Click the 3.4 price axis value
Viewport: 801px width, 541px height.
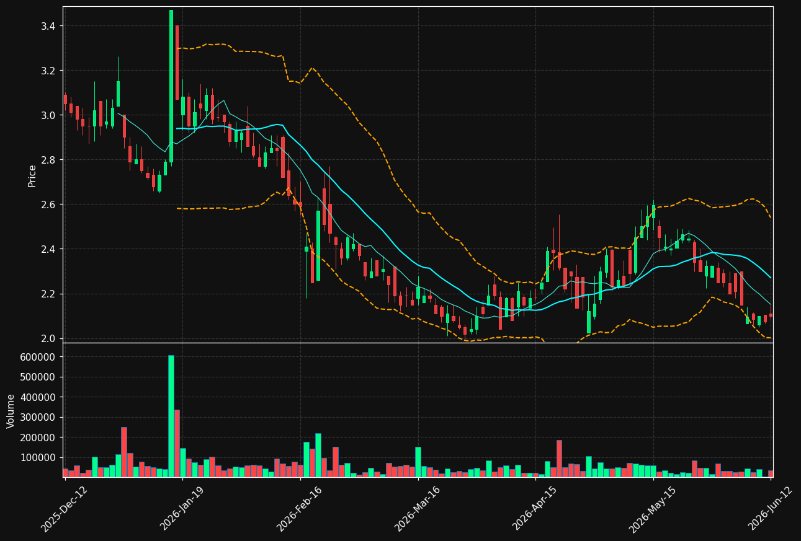click(x=48, y=26)
